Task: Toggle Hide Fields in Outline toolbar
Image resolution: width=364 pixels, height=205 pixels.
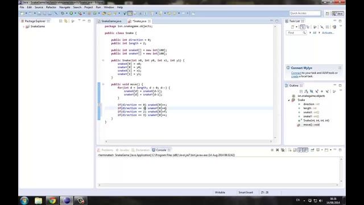Action: coord(312,92)
